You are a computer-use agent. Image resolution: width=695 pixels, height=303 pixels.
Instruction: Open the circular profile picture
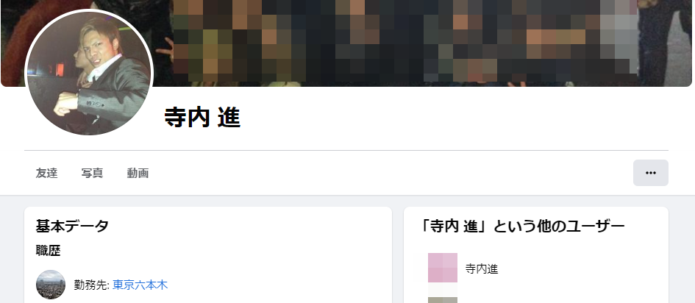[89, 73]
